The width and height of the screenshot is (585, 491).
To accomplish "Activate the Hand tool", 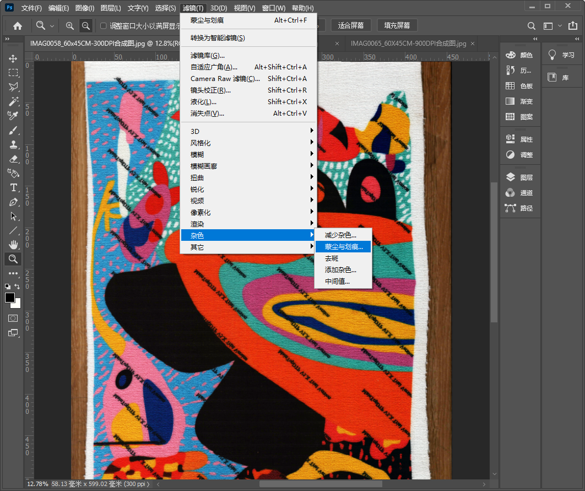I will coord(13,245).
